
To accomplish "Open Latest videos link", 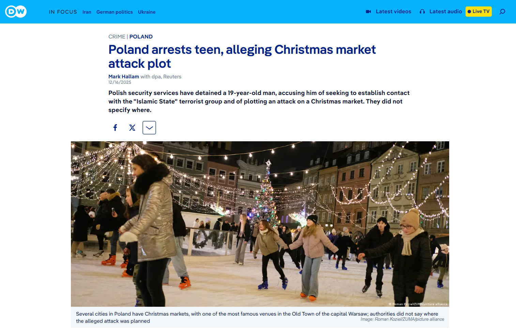I will coord(393,12).
